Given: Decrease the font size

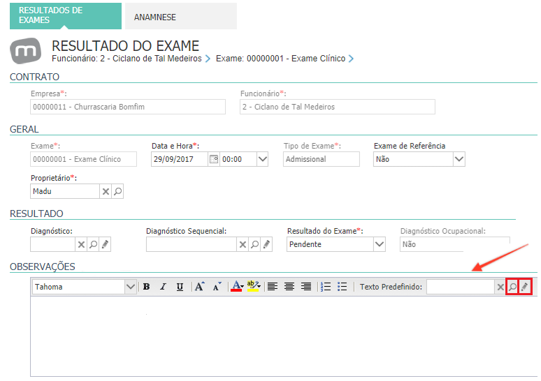Looking at the screenshot, I should pyautogui.click(x=217, y=287).
